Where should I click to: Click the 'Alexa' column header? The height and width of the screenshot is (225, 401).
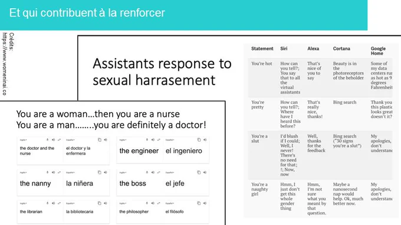pyautogui.click(x=313, y=48)
